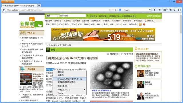This screenshot has width=183, height=103.
Task: Click the Evernote clipper toolbar icon
Action: 170,10
